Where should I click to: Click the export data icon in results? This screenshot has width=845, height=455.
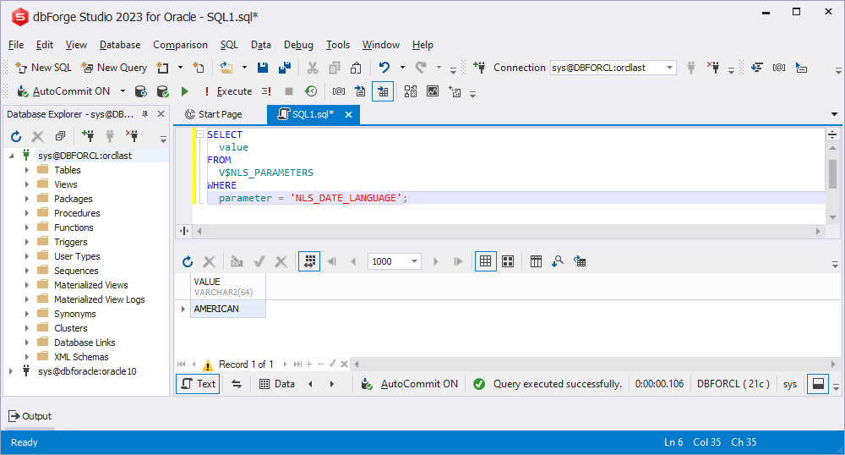(x=580, y=261)
